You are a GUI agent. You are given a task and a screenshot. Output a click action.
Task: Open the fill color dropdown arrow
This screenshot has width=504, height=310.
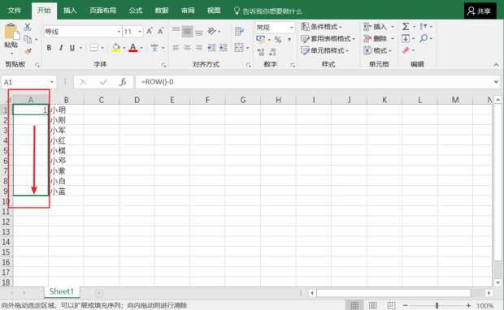[124, 48]
